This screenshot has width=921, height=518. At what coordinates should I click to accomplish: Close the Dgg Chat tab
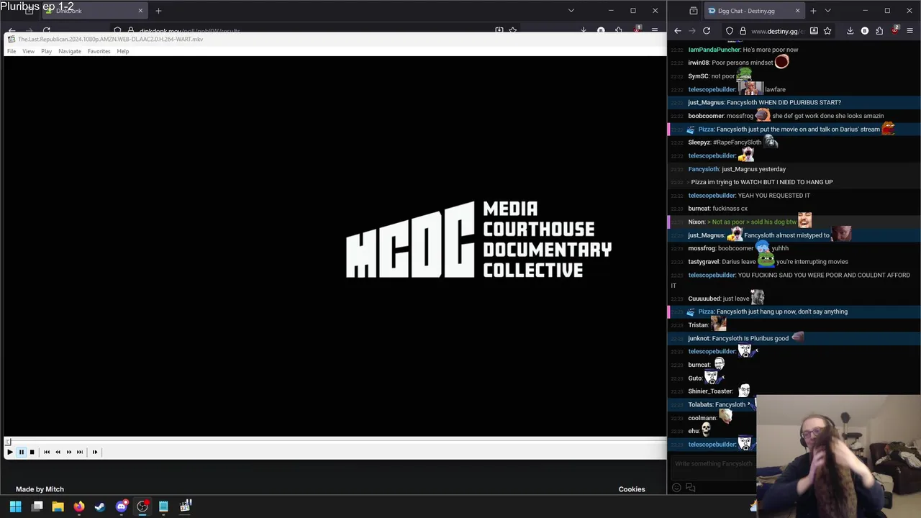pos(797,11)
